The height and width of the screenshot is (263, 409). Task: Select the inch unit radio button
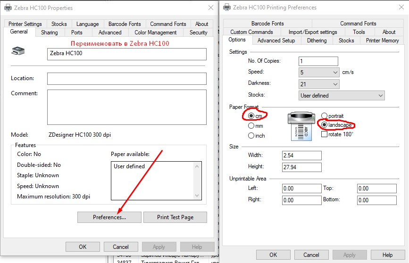(x=251, y=136)
